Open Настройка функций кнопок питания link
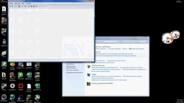The width and height of the screenshot is (184, 103). click(131, 68)
